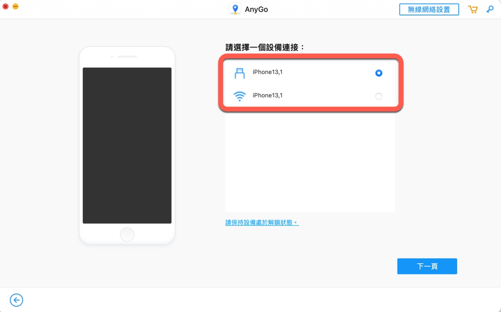
Task: Click the back arrow circle icon
Action: 16,300
